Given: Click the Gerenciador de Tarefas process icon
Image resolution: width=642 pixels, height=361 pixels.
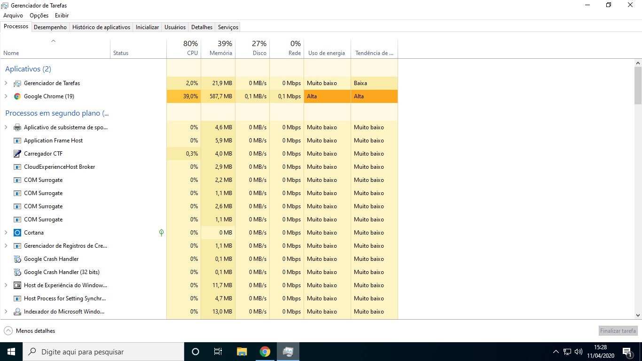Looking at the screenshot, I should point(17,83).
